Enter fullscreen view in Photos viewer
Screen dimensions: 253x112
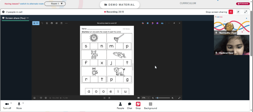coord(179,98)
